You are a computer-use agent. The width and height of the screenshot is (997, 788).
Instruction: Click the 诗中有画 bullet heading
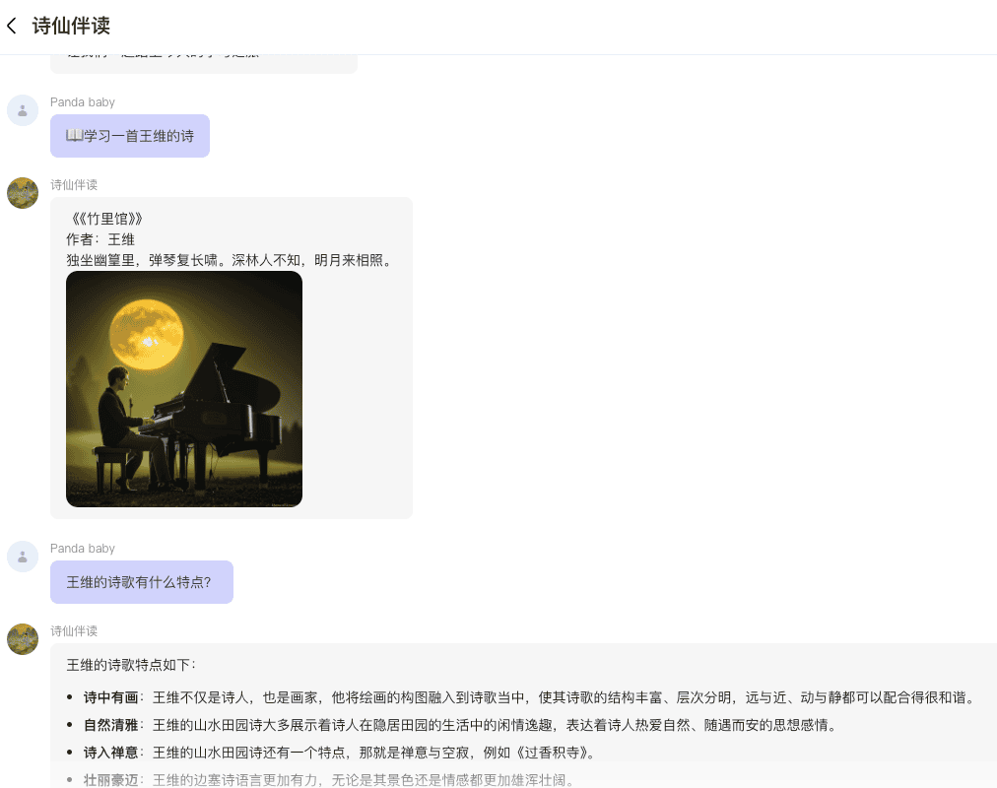click(110, 697)
